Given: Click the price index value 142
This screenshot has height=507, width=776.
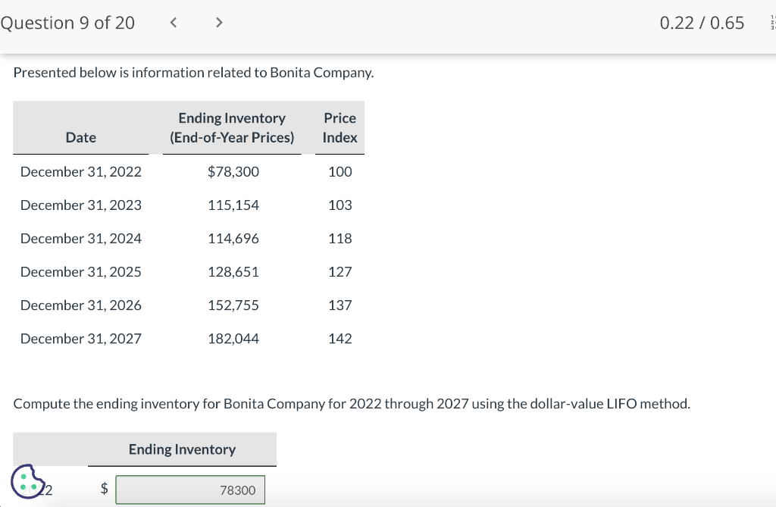Looking at the screenshot, I should point(340,338).
